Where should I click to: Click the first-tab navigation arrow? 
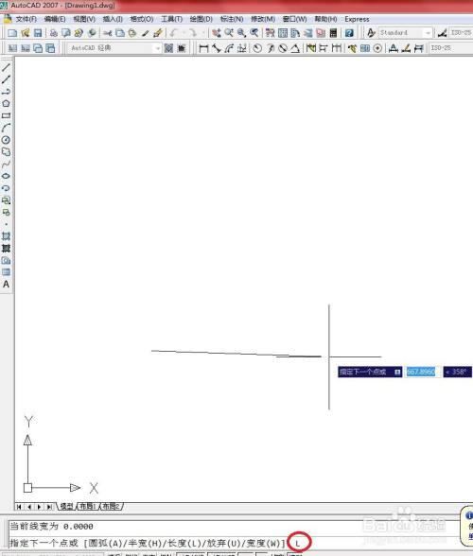[19, 507]
